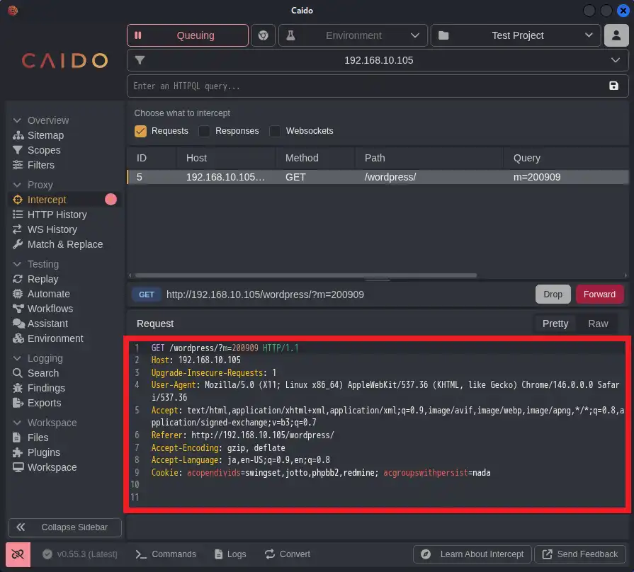Enable the Responses intercept checkbox

(x=205, y=131)
